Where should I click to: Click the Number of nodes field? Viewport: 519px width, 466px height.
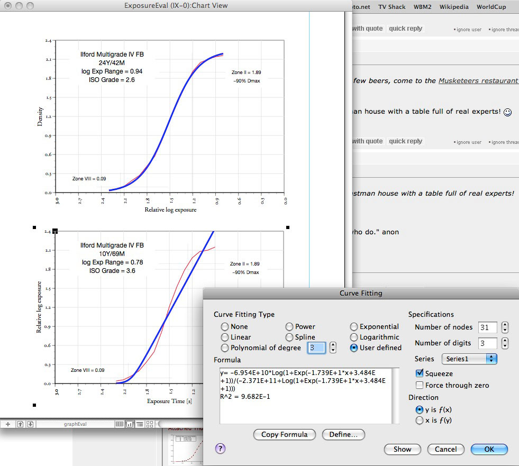(488, 327)
